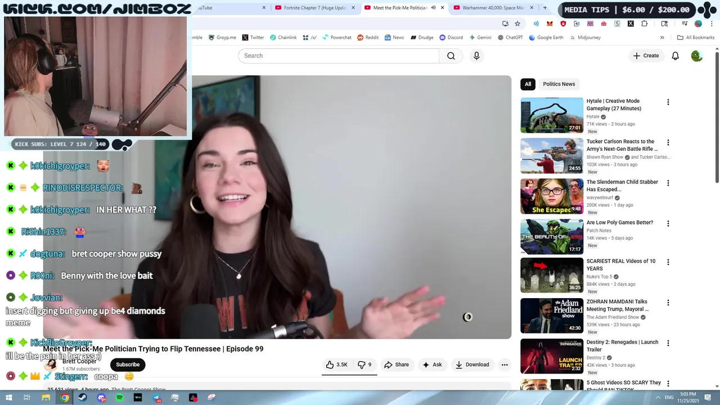Open the Chrome Extensions puzzle icon
Viewport: 720px width, 405px height.
[x=644, y=24]
